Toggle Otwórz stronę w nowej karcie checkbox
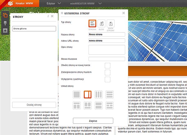 108,66
